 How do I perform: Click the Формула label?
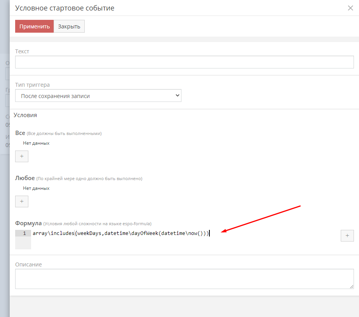coord(28,223)
